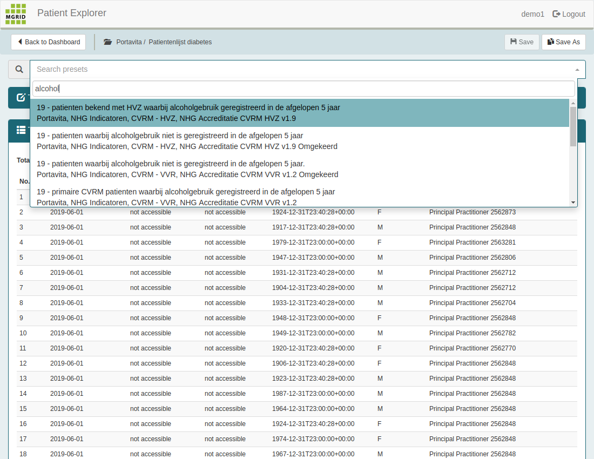Click Principal Practitioner 2563281 cell

coord(473,242)
